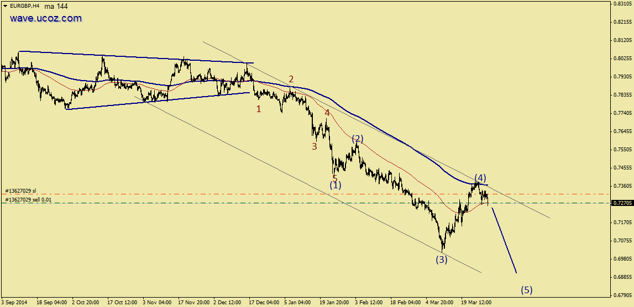Select the red wave label 1
The image size is (634, 307).
[x=258, y=109]
